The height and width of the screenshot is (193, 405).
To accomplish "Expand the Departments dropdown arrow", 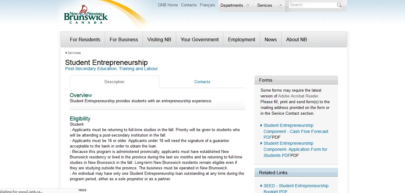I will pyautogui.click(x=248, y=5).
